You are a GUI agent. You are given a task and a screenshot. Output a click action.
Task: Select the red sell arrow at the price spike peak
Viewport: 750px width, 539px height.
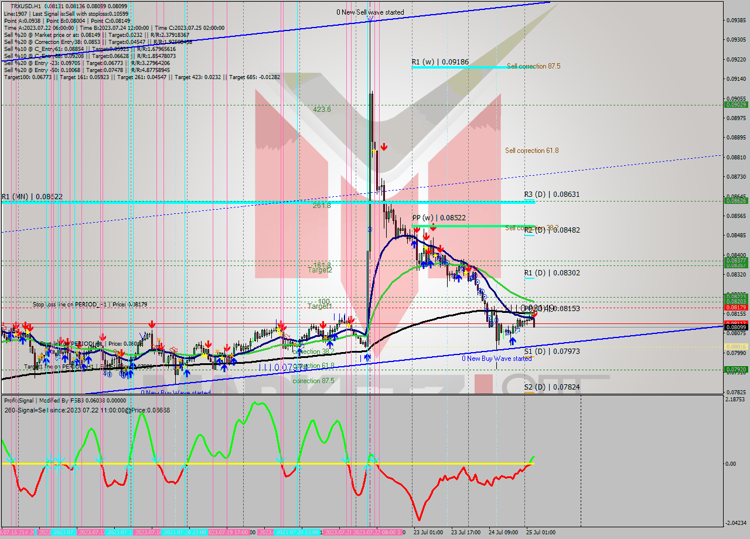pyautogui.click(x=384, y=145)
